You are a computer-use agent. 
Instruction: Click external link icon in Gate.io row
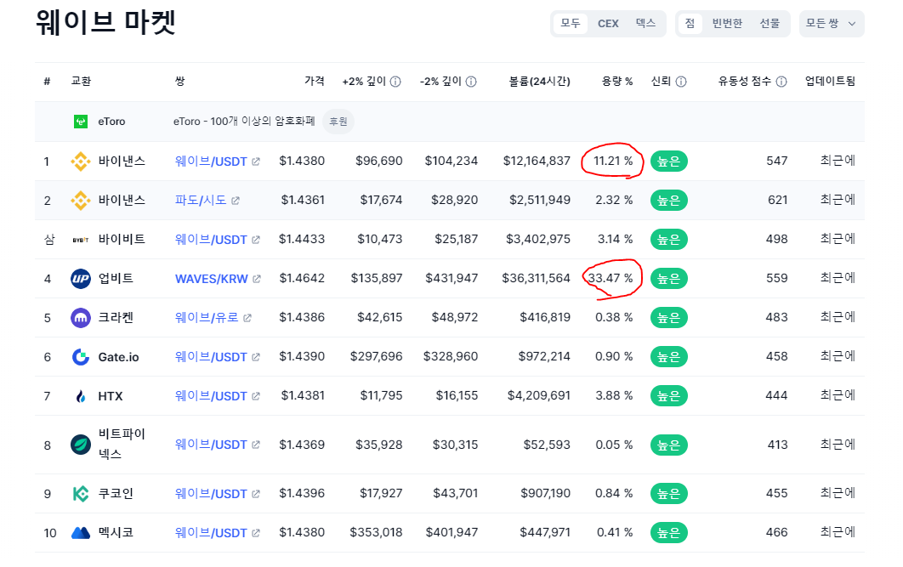[256, 358]
